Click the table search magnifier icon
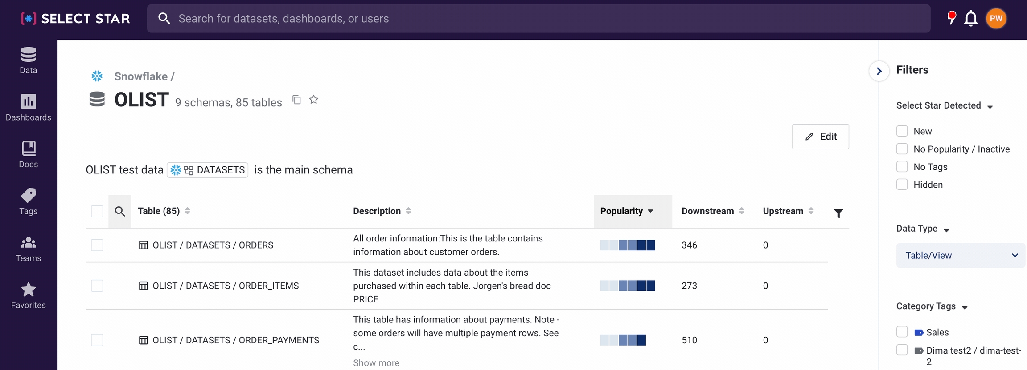Image resolution: width=1027 pixels, height=370 pixels. [x=119, y=211]
